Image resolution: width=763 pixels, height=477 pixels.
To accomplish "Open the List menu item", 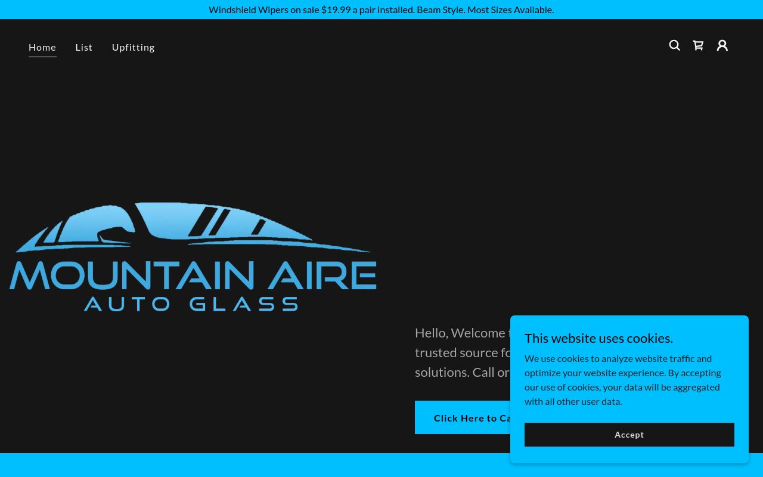I will 84,47.
